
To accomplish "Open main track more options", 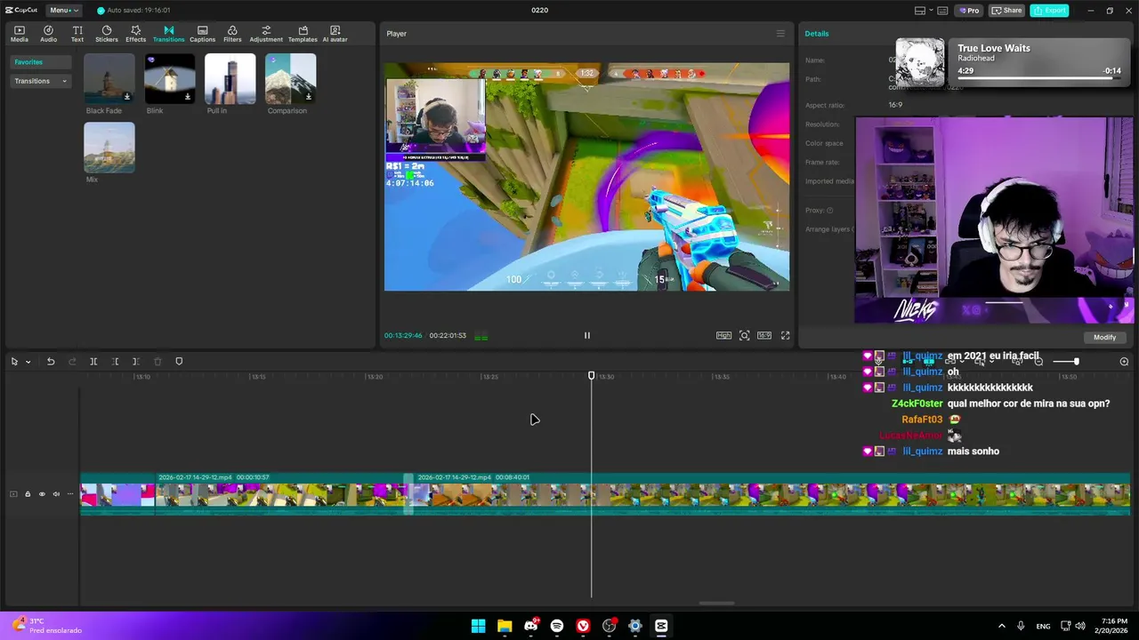I will tap(70, 494).
